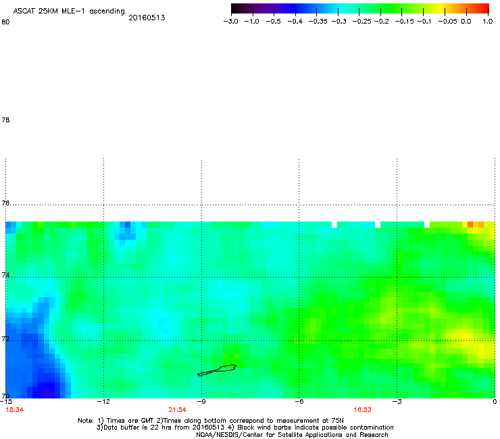
Task: Click the dark blue patch at the map's bottom-left
Action: click(46, 388)
